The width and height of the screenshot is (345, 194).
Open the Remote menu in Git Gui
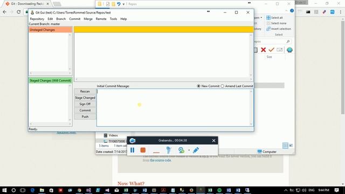point(101,19)
